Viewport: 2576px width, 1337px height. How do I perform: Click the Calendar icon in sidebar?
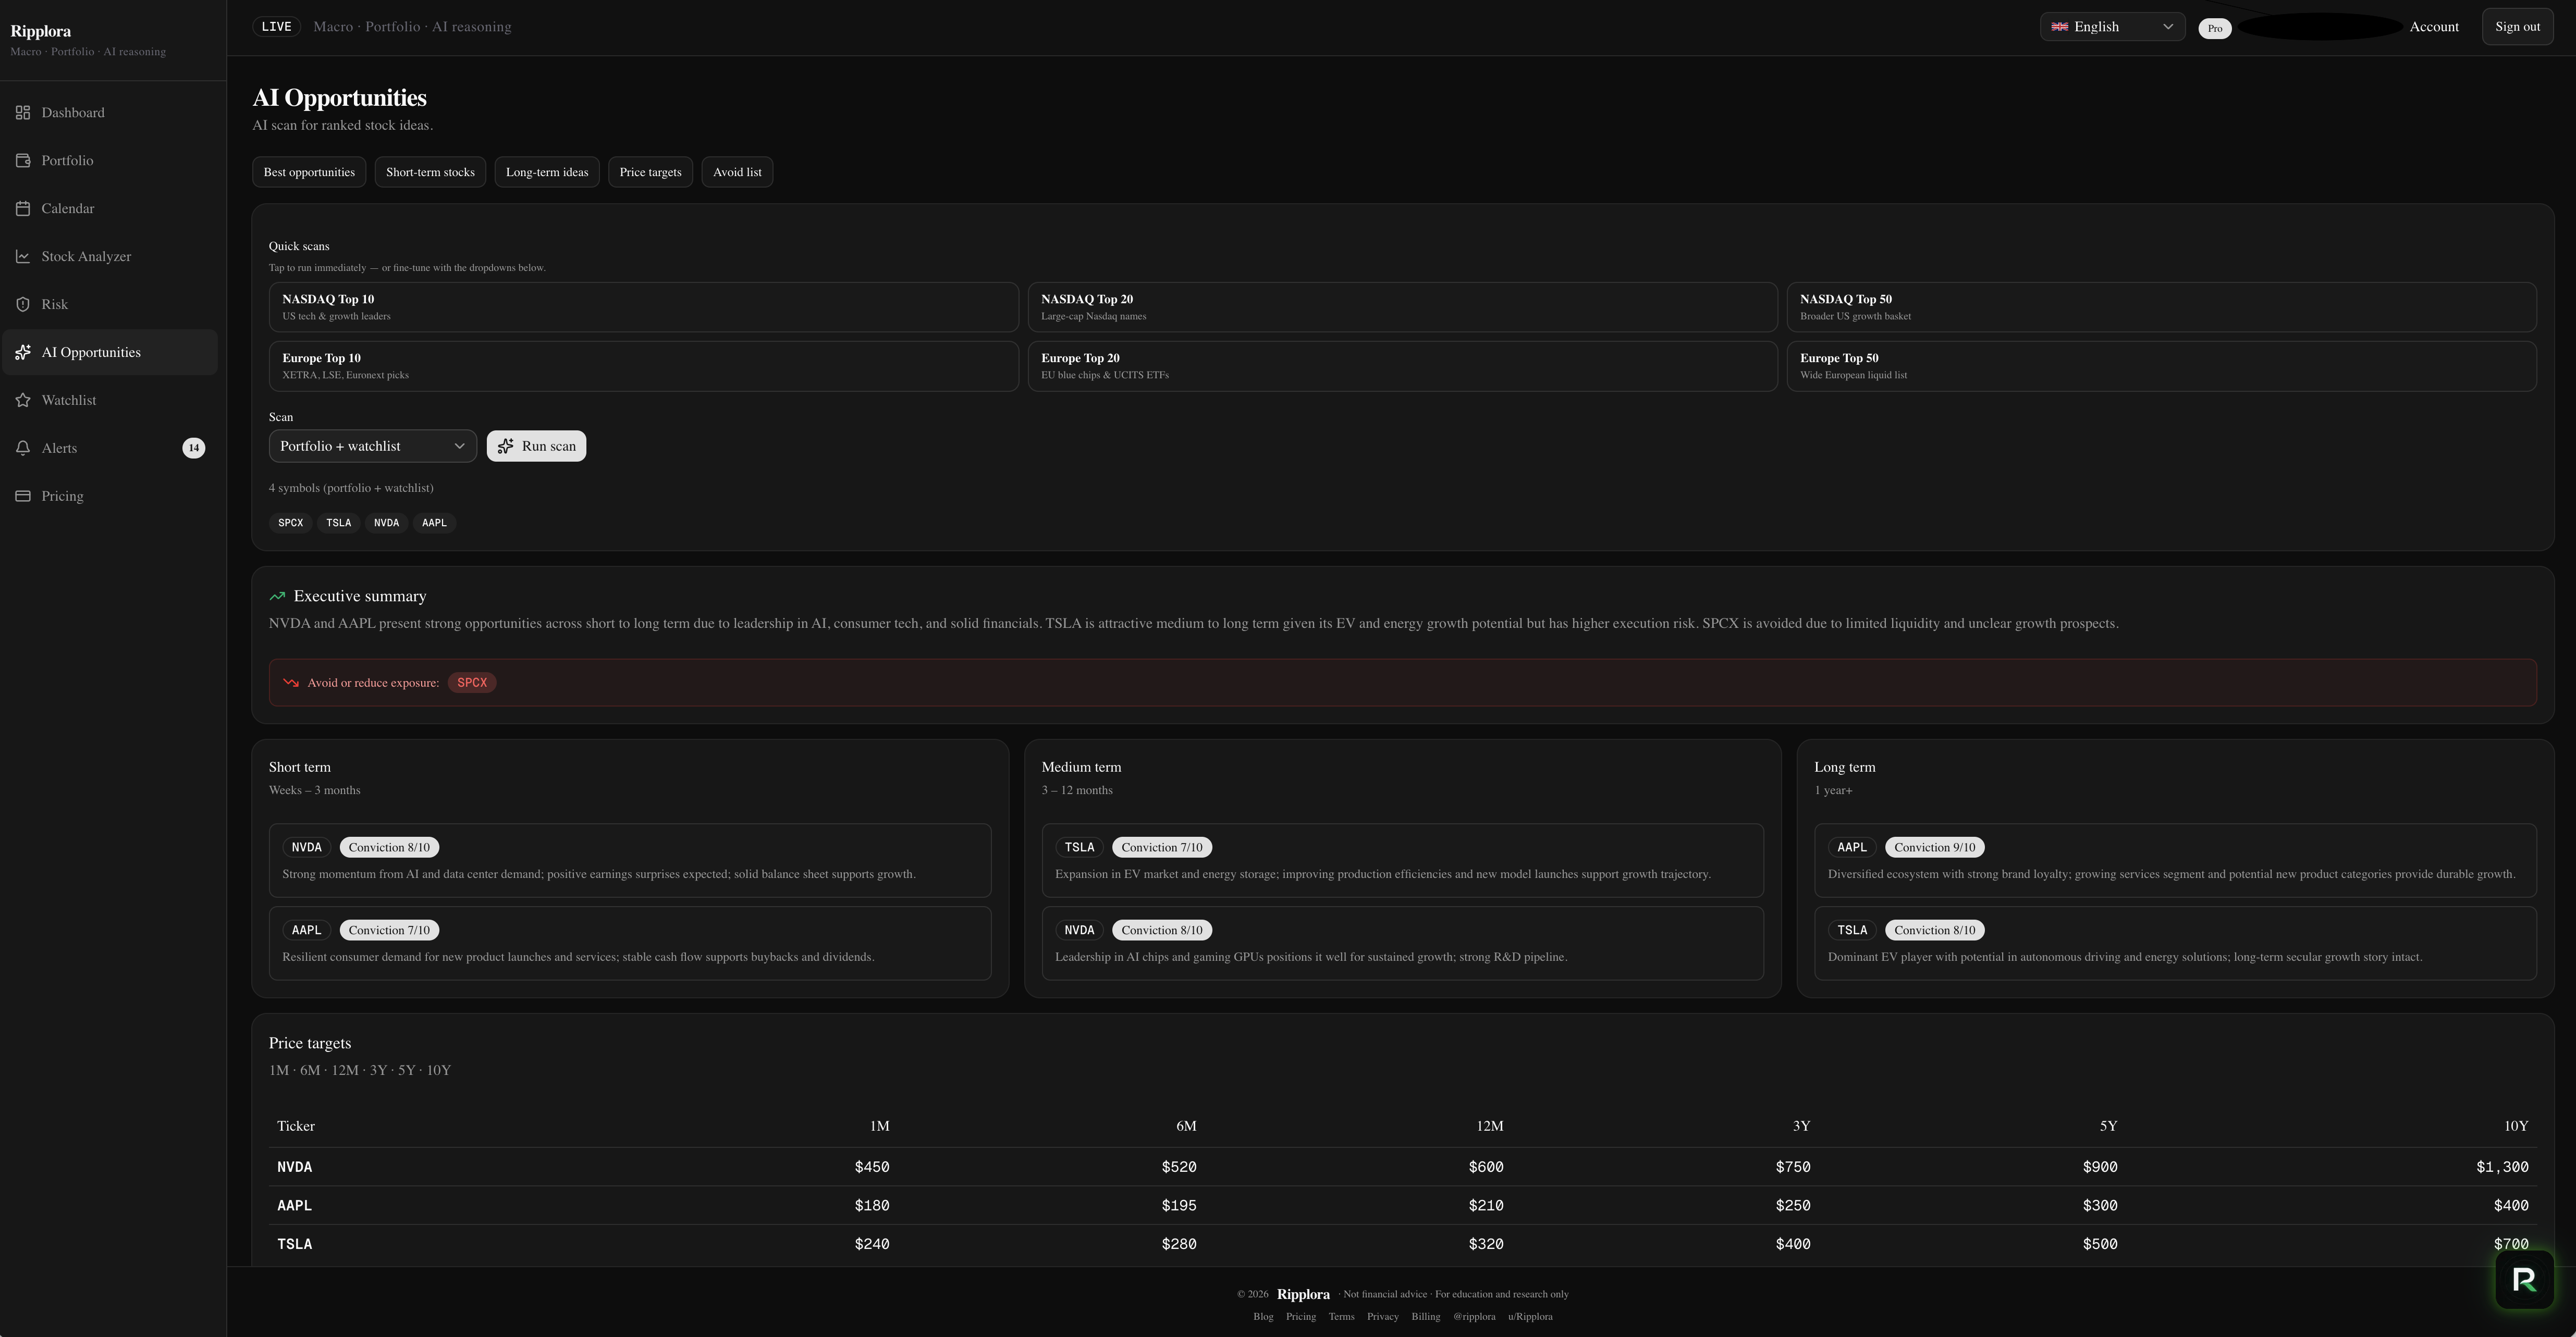[x=23, y=208]
